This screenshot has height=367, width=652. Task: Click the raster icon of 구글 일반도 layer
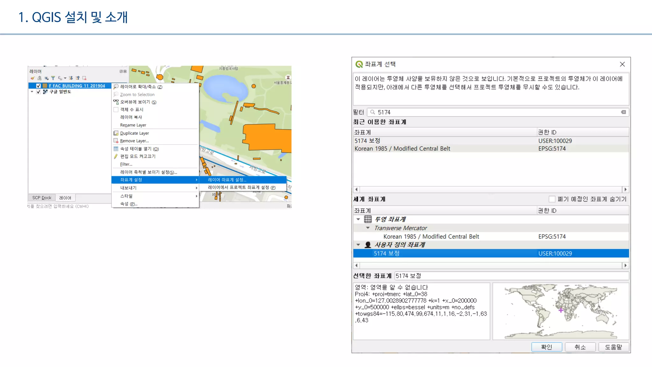[x=45, y=92]
